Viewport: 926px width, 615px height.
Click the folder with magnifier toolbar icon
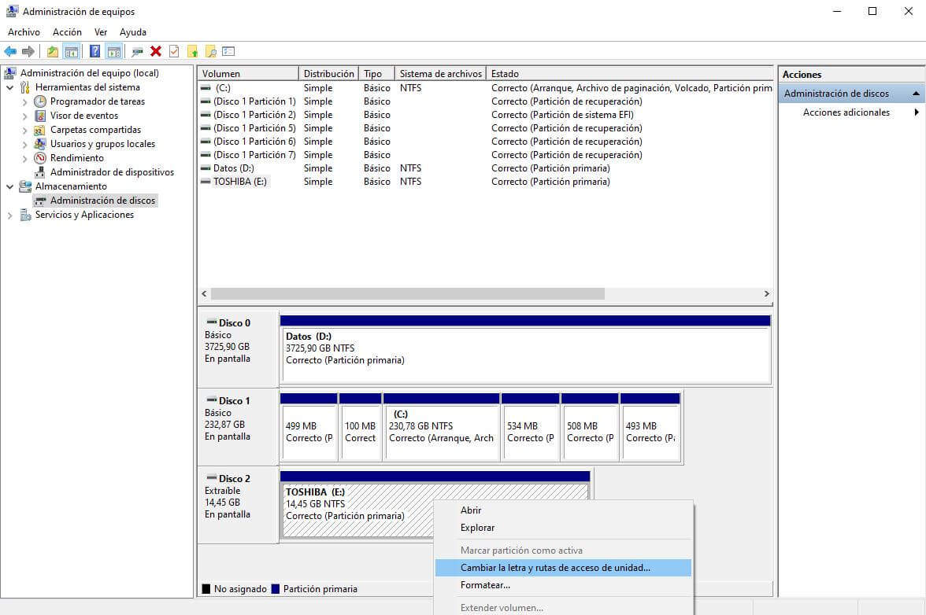pos(210,52)
